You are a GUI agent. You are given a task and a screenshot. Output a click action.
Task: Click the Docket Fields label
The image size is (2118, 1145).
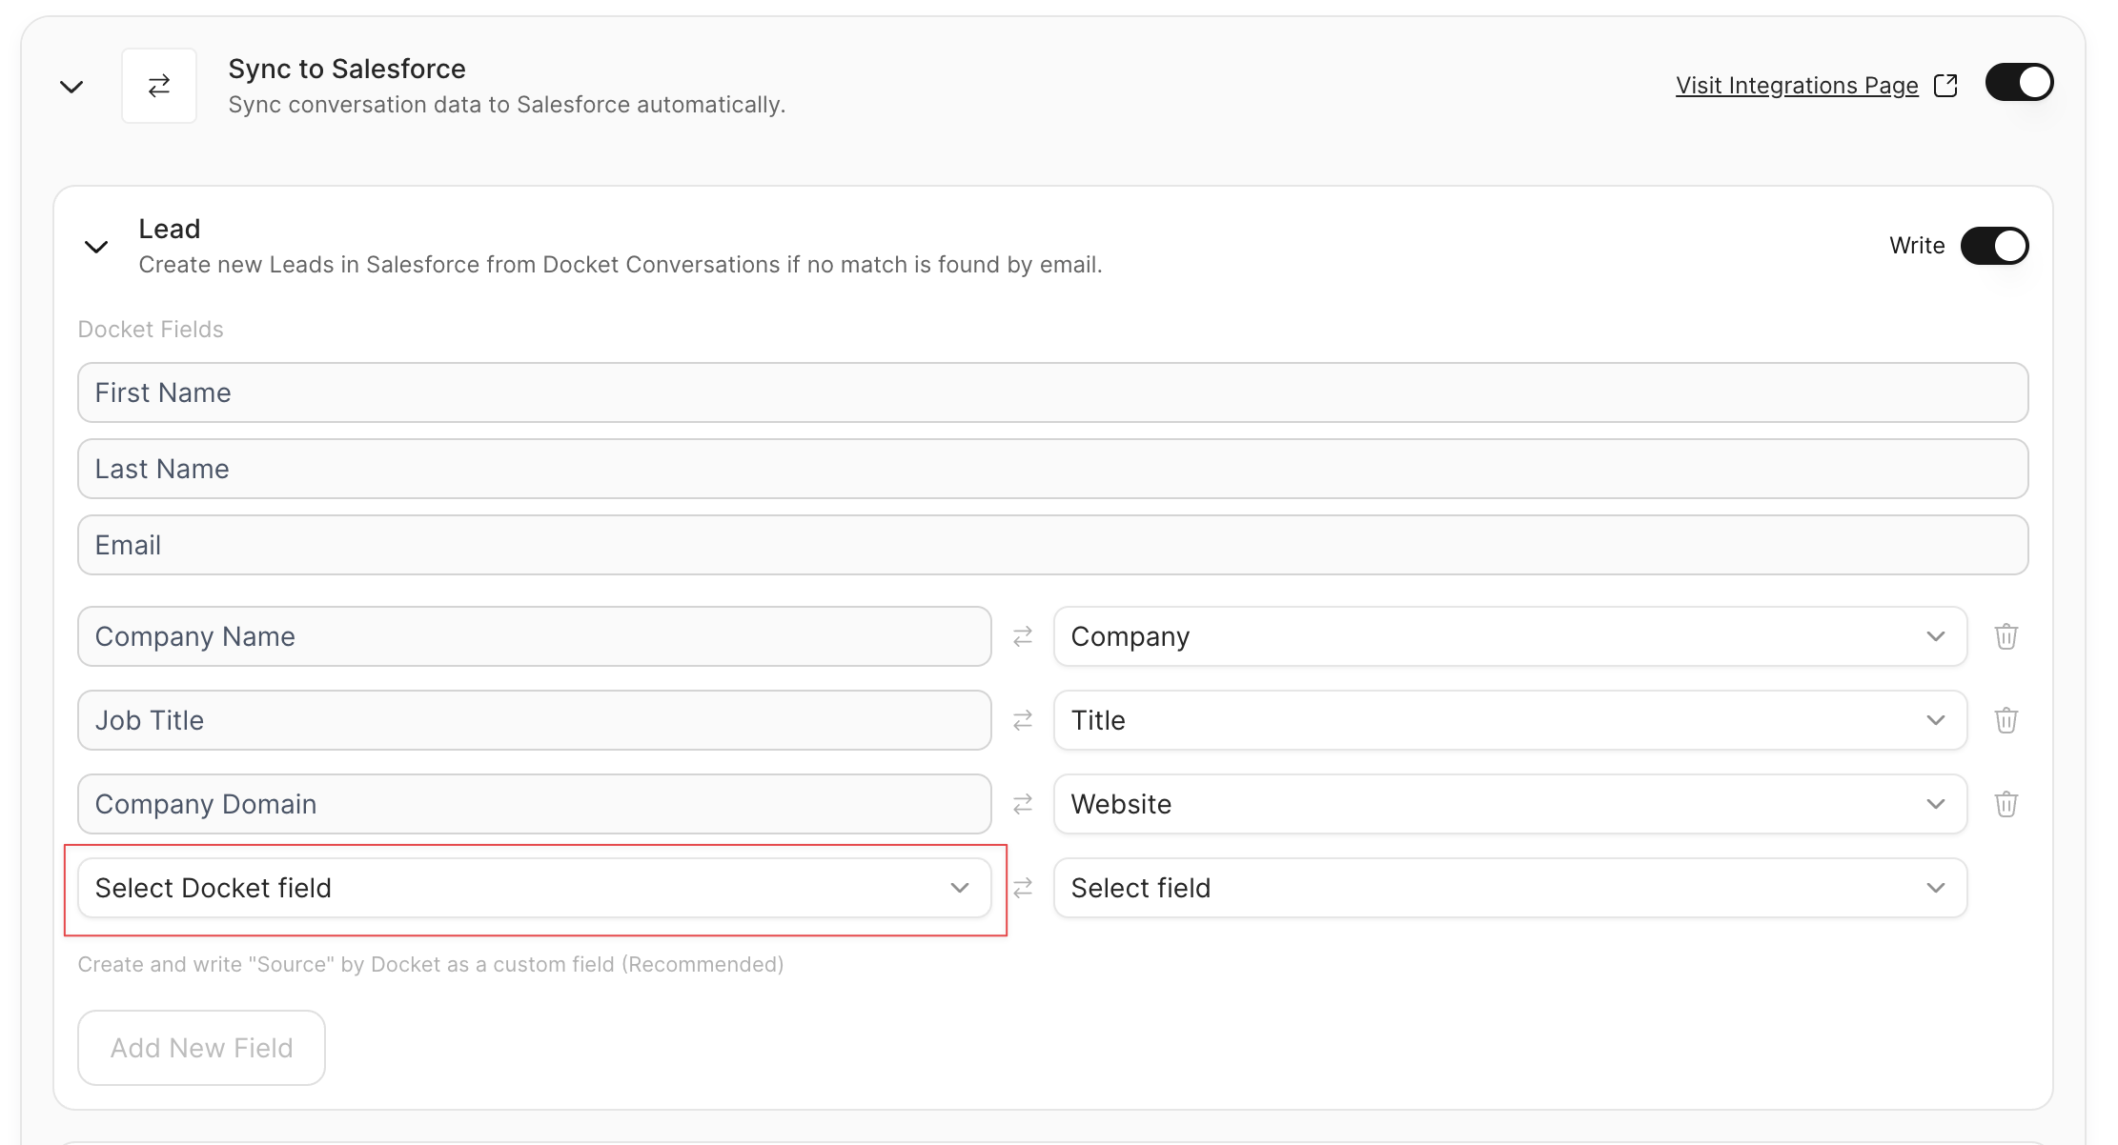click(x=151, y=330)
